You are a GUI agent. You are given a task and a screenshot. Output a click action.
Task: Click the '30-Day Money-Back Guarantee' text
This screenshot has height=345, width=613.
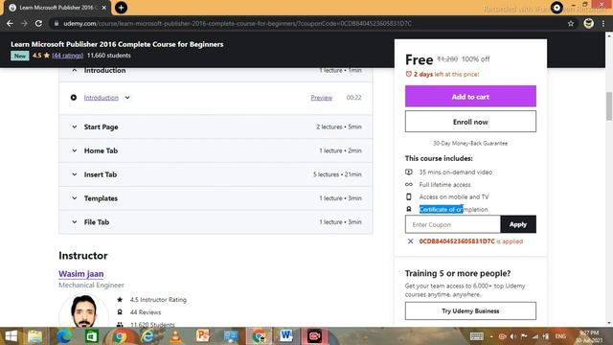point(470,143)
